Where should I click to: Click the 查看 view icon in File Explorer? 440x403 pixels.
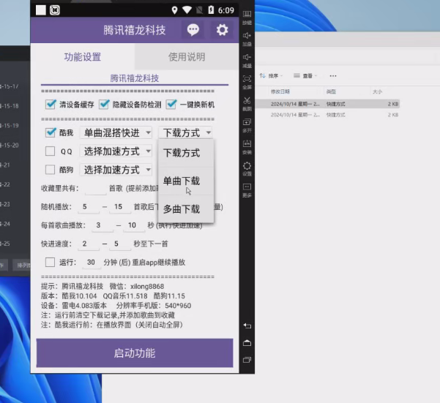coord(297,75)
